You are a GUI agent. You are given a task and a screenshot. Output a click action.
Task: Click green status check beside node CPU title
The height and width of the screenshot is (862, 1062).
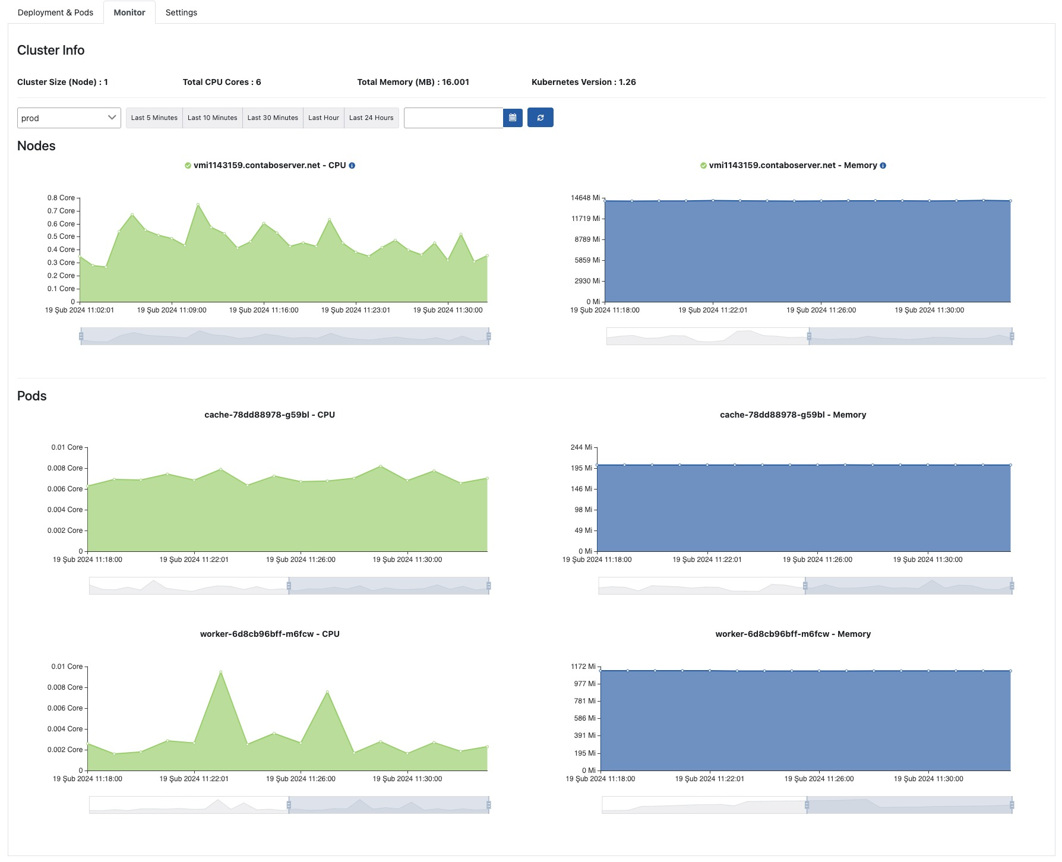pos(188,166)
